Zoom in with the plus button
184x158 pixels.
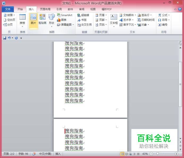click(x=176, y=154)
